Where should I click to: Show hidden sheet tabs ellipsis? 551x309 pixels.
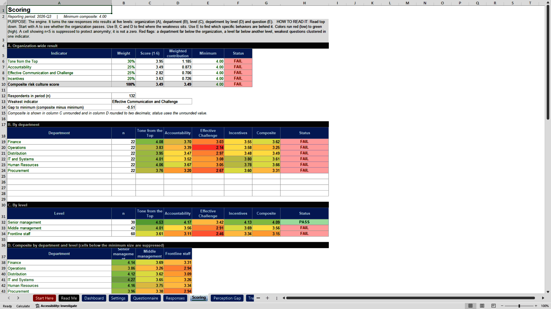pos(258,298)
